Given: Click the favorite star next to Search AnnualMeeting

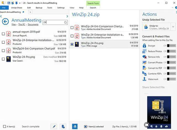Looking at the screenshot, I should click(23, 12).
